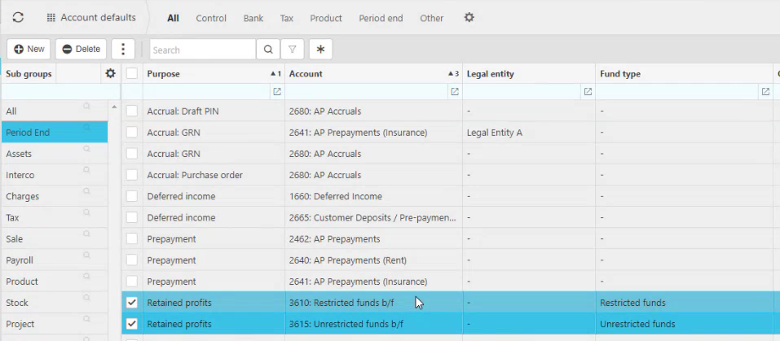Uncheck Retained profits 3610 row

point(132,303)
